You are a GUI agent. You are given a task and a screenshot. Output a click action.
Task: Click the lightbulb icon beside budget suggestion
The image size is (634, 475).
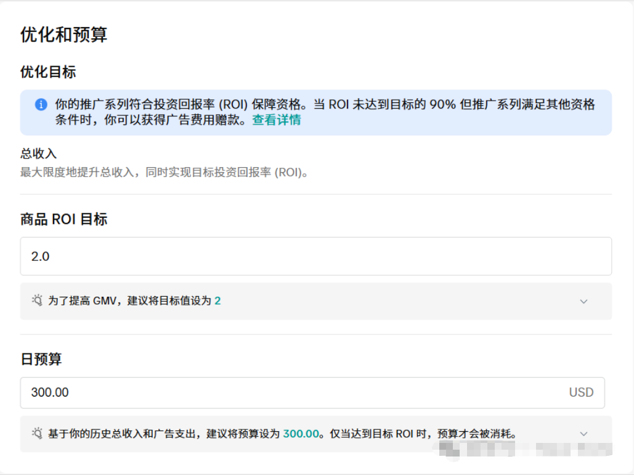click(37, 433)
